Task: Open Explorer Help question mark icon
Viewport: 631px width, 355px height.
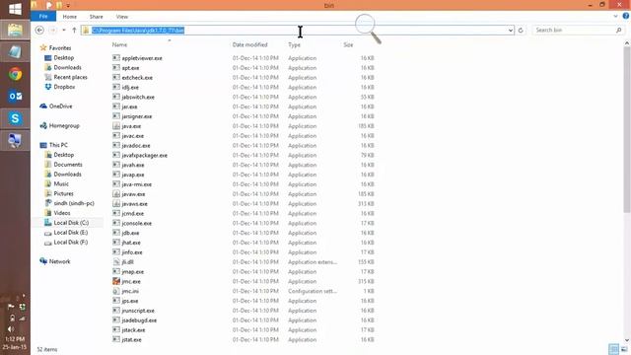Action: tap(626, 16)
